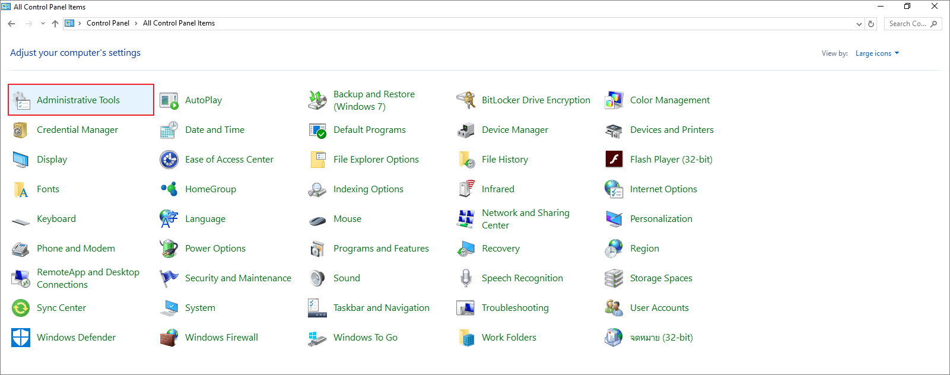Open the Flash Player icon
This screenshot has width=950, height=375.
pos(614,160)
